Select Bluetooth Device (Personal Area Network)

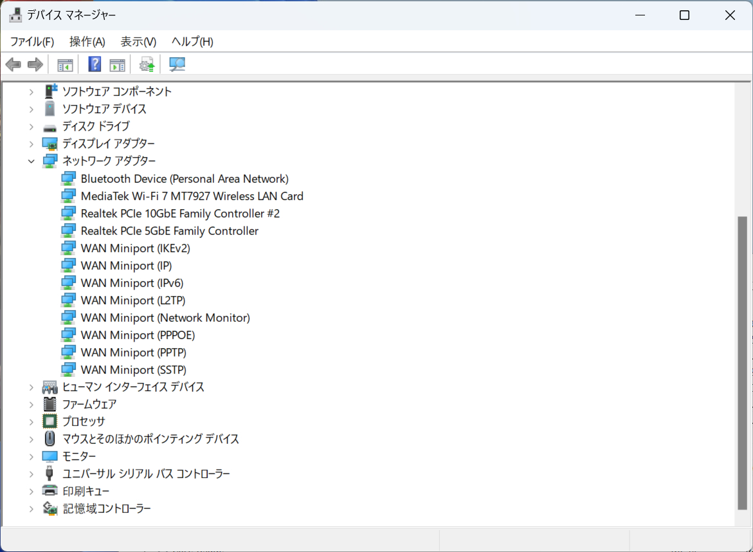[185, 179]
